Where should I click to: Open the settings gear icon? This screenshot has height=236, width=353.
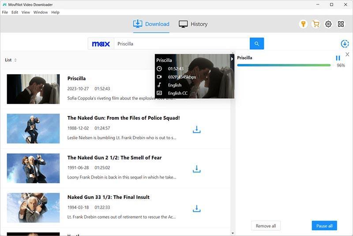pos(328,24)
